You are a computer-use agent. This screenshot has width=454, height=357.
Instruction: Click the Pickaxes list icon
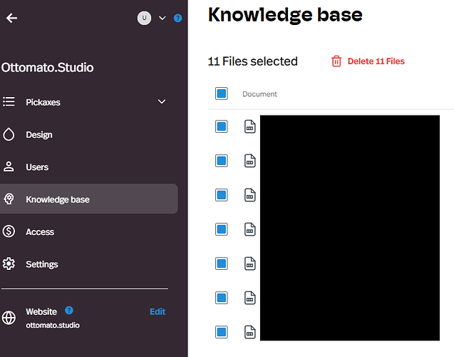(x=9, y=102)
